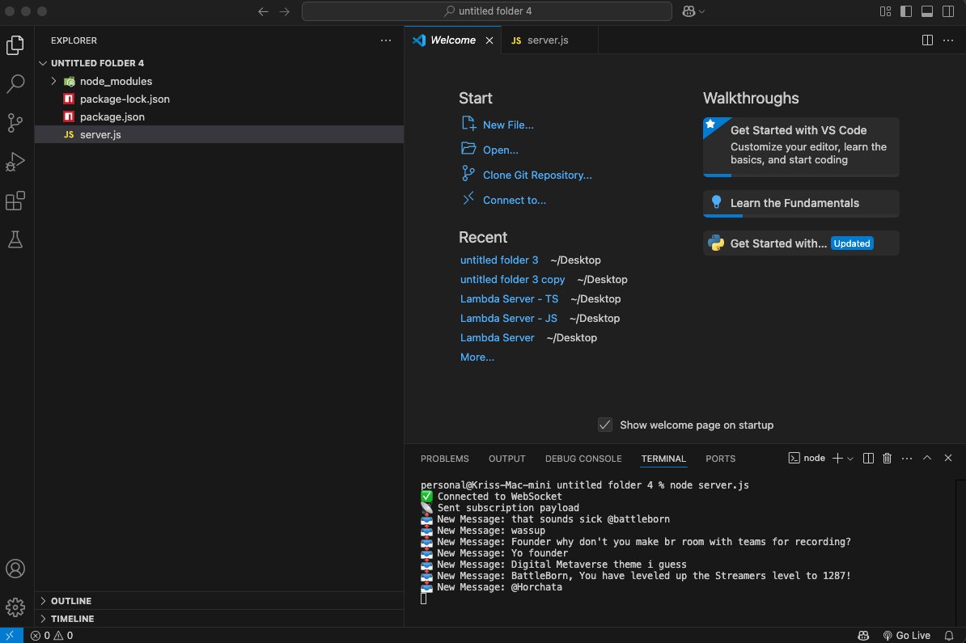Viewport: 966px width, 643px height.
Task: Close the Welcome tab
Action: pos(489,40)
